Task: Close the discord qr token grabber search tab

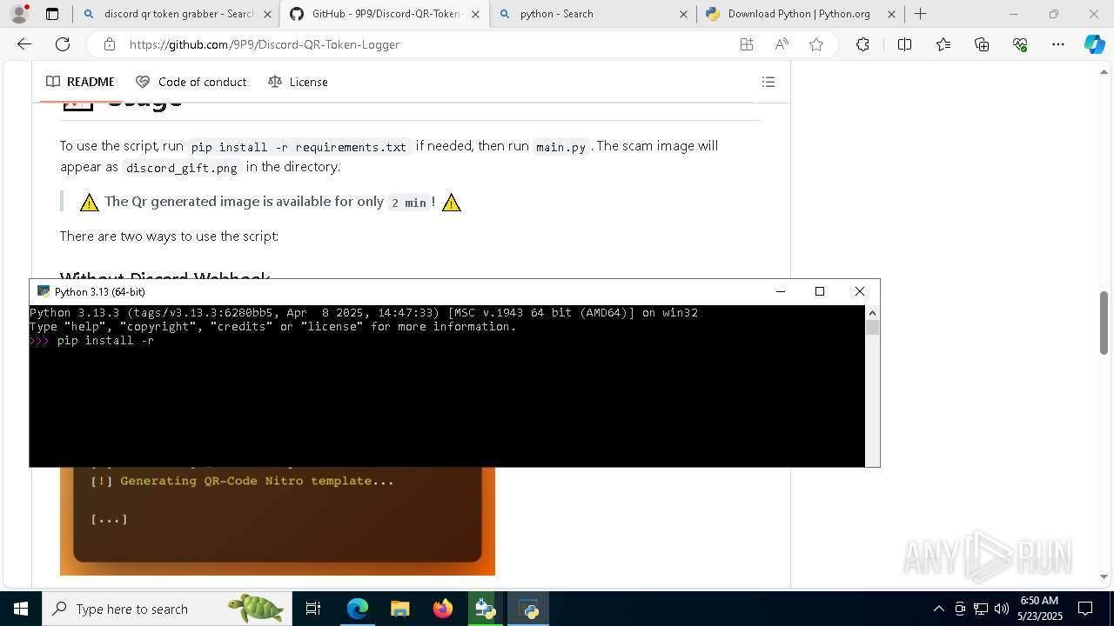Action: pyautogui.click(x=267, y=14)
